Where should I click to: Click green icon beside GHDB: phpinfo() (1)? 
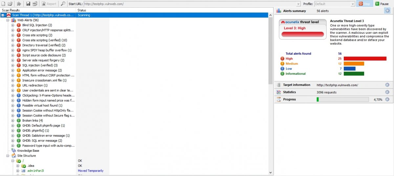19,130
